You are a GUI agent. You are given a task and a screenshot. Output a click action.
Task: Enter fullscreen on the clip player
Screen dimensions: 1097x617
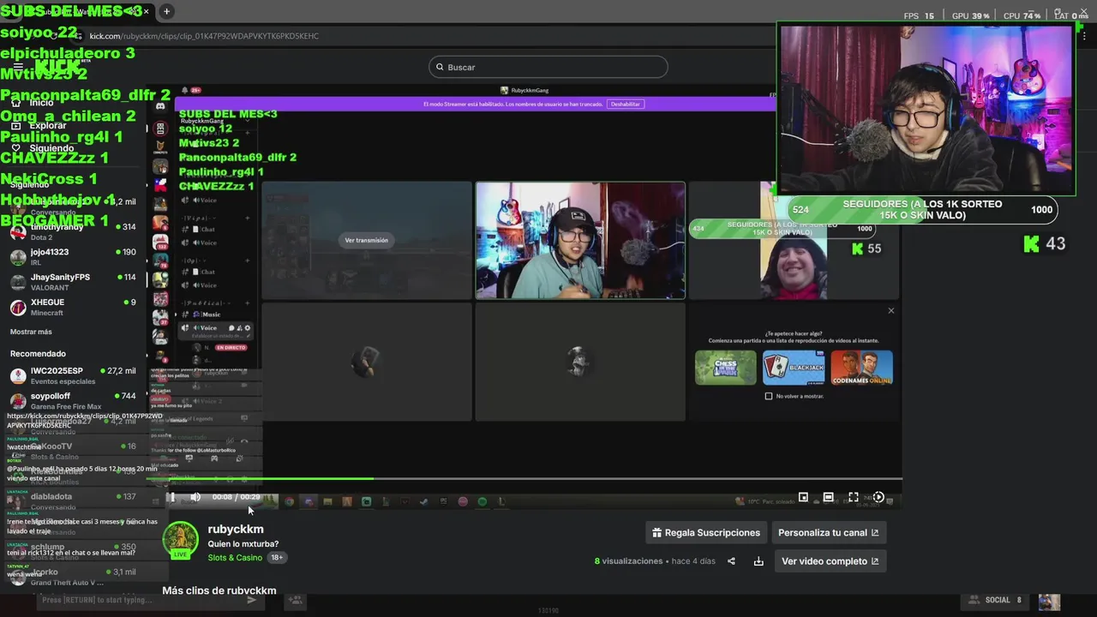coord(854,497)
